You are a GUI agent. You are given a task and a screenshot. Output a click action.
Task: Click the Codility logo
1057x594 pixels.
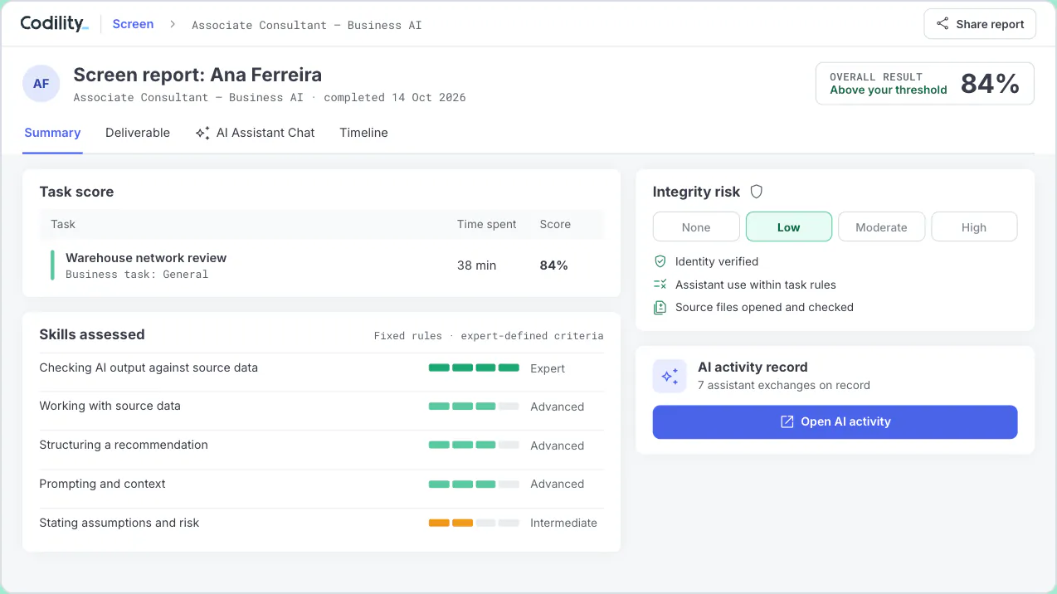[54, 24]
